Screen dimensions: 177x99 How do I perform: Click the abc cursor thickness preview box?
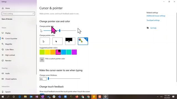(x=43, y=79)
